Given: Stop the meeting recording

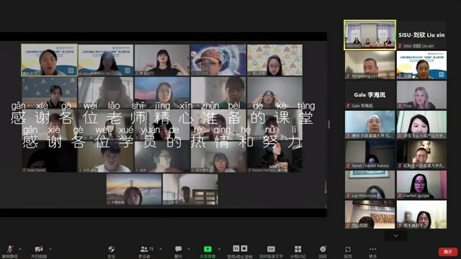Looking at the screenshot, I should coord(244,248).
